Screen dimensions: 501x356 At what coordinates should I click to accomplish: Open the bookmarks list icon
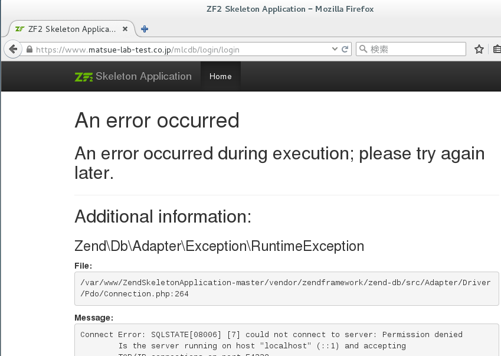click(496, 50)
